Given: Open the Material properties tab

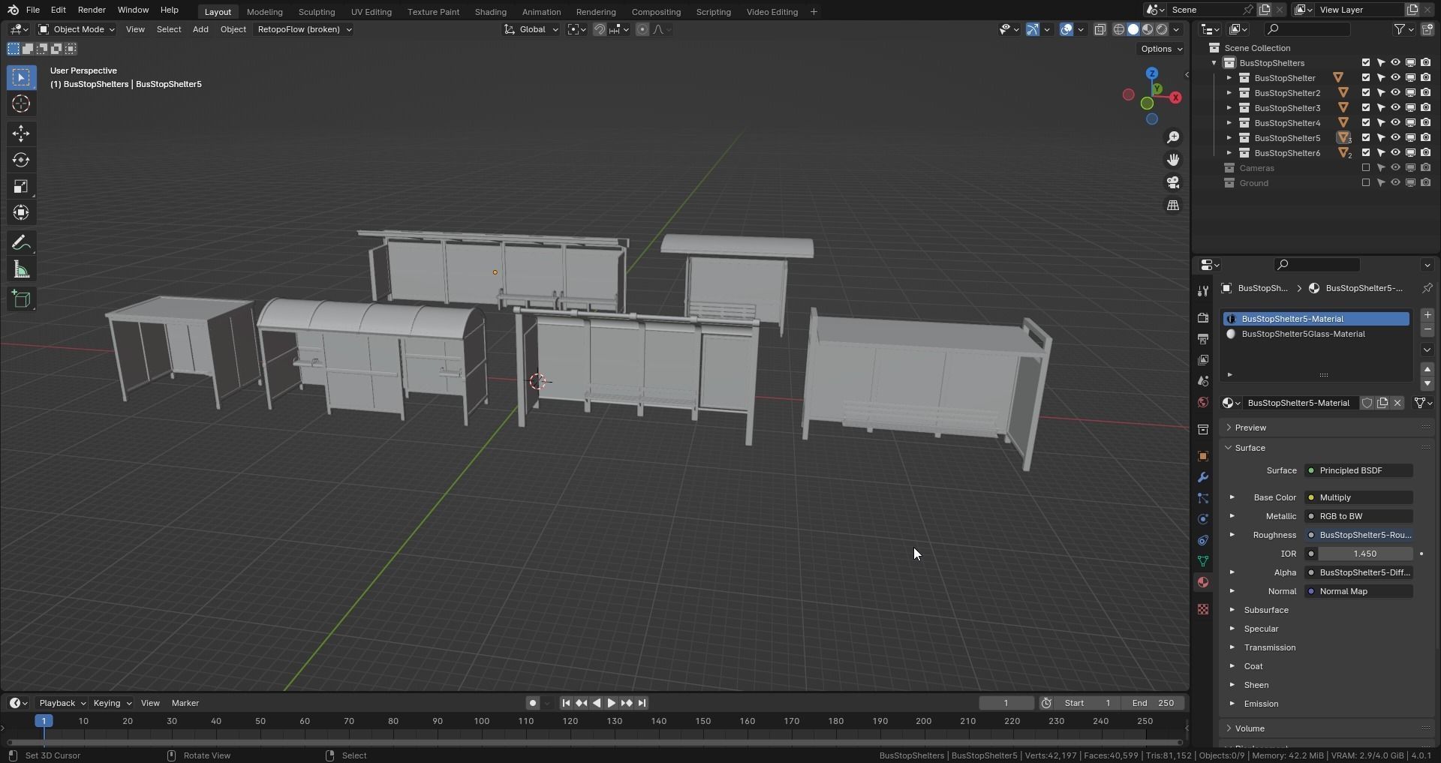Looking at the screenshot, I should click(x=1203, y=582).
